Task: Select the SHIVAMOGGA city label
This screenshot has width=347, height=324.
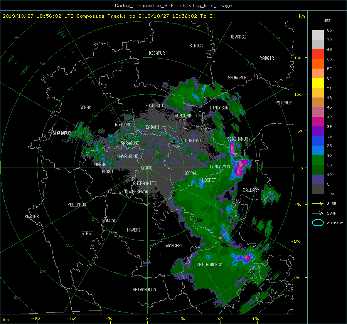Action: 144,290
